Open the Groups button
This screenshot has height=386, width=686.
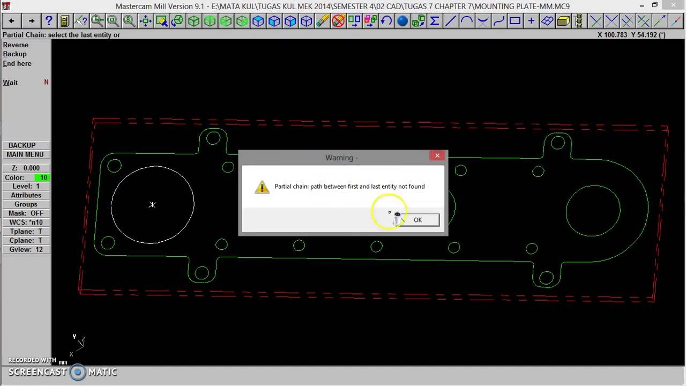pos(26,204)
